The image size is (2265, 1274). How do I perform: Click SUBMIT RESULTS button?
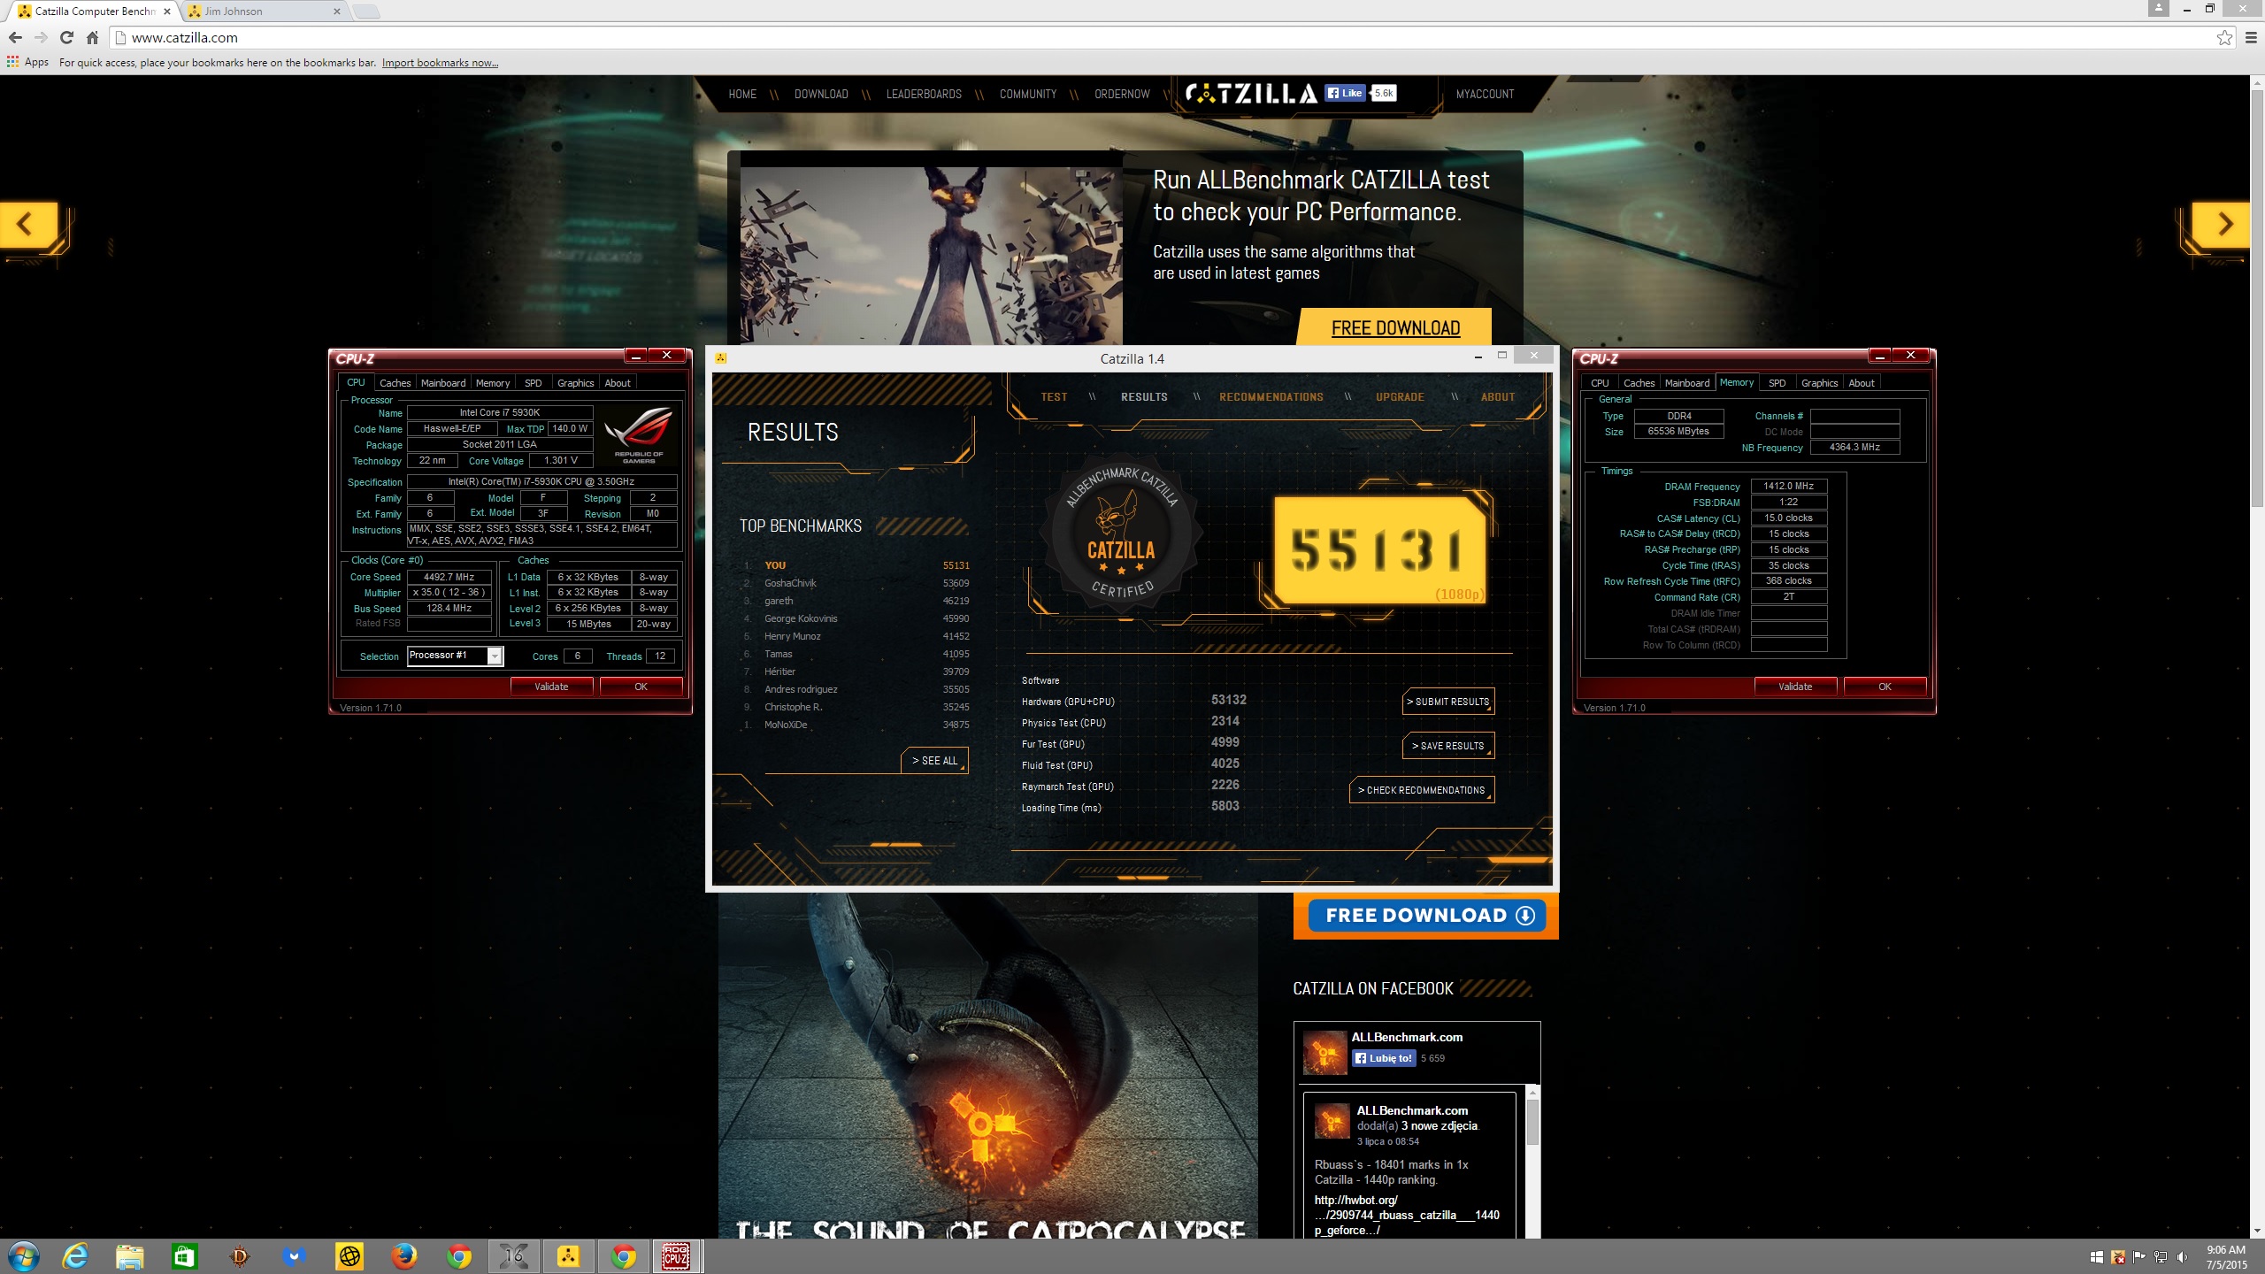point(1448,702)
